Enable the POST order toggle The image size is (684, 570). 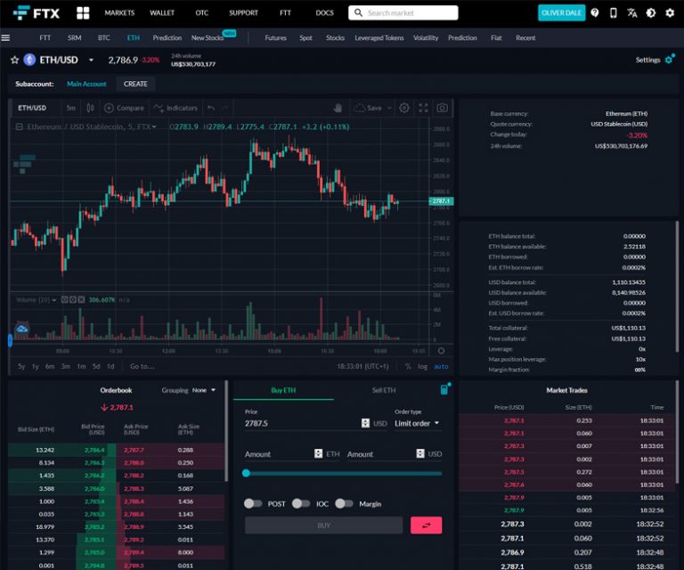click(254, 503)
